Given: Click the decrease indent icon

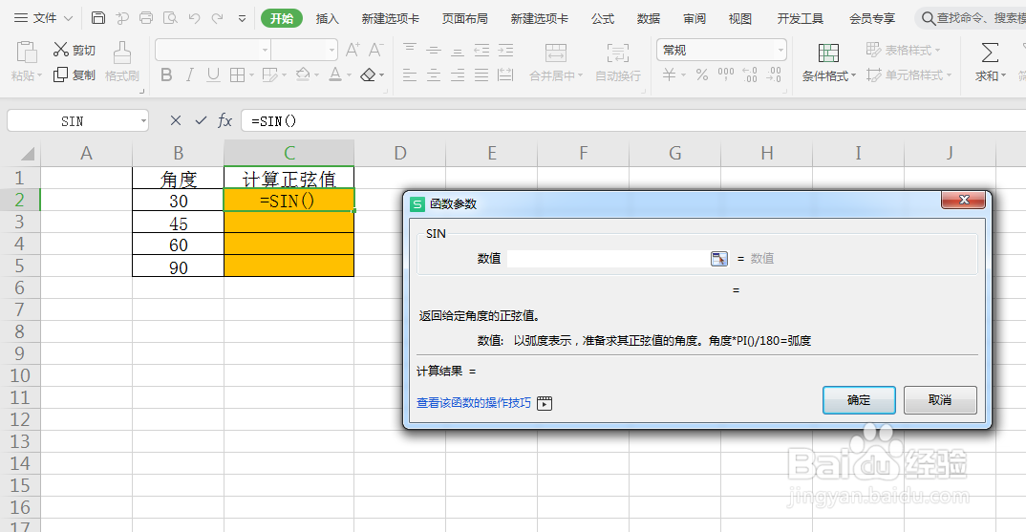Looking at the screenshot, I should point(481,50).
